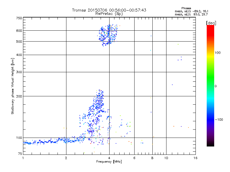The height and width of the screenshot is (172, 230).
Task: Click the x-axis tick label '4'
Action: click(x=109, y=158)
